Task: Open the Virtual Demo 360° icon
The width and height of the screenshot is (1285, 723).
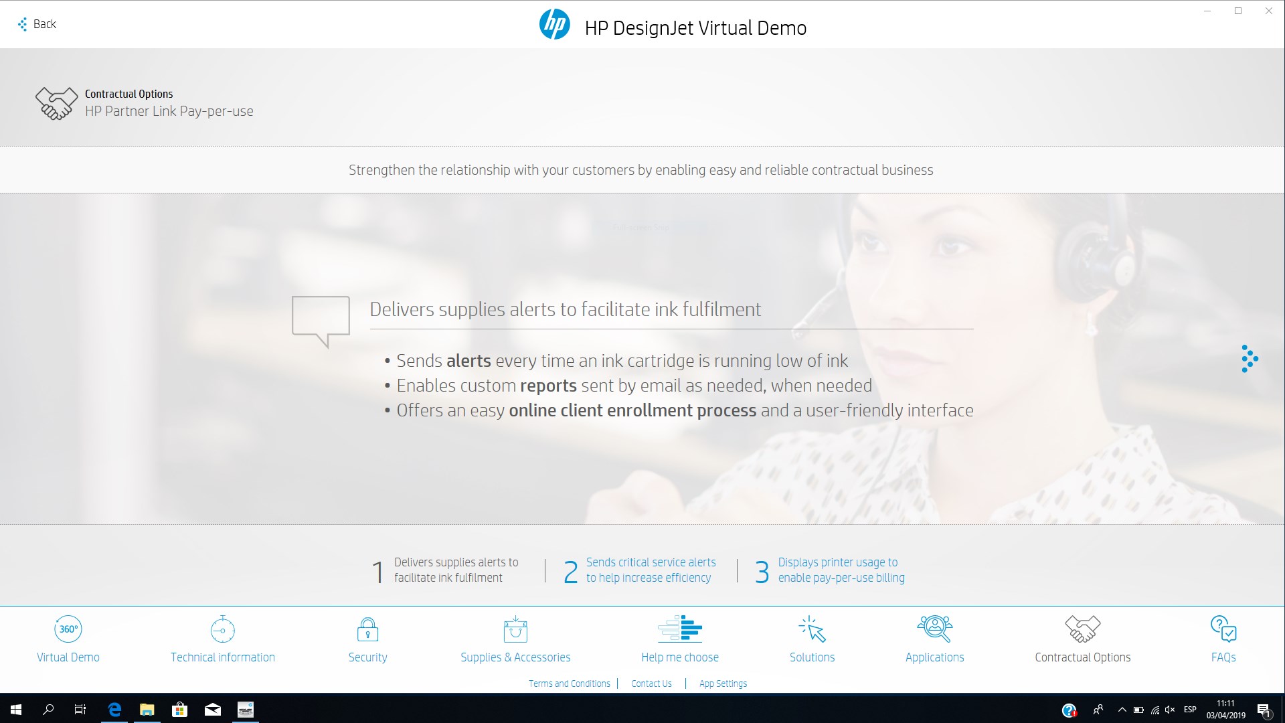Action: [x=68, y=629]
